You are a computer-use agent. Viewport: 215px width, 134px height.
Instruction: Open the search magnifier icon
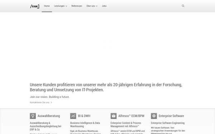[x=183, y=6]
